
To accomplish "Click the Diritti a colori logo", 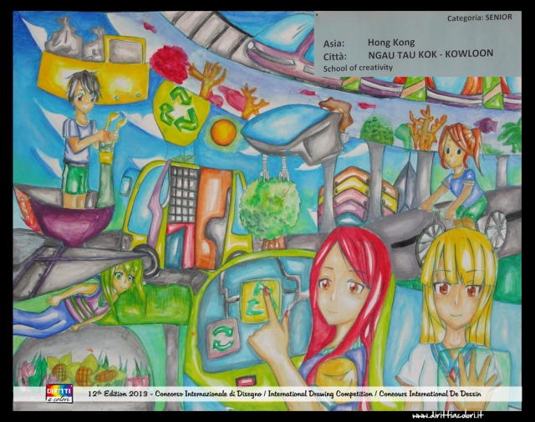I will [59, 394].
